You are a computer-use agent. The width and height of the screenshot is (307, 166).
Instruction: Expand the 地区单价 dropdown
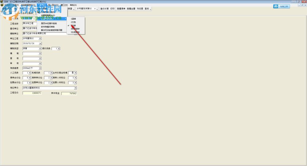click(x=76, y=88)
